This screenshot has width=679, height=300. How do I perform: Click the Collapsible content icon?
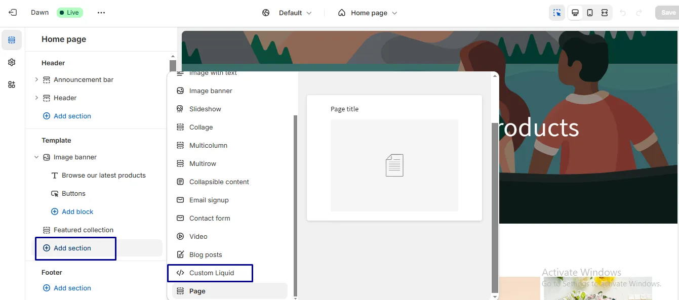(x=180, y=182)
